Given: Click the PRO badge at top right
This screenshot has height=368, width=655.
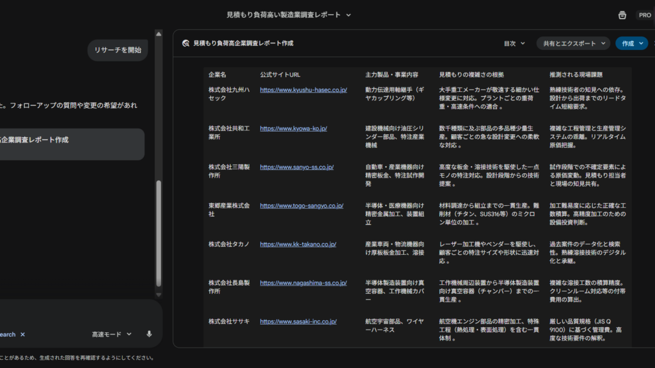Looking at the screenshot, I should click(644, 15).
